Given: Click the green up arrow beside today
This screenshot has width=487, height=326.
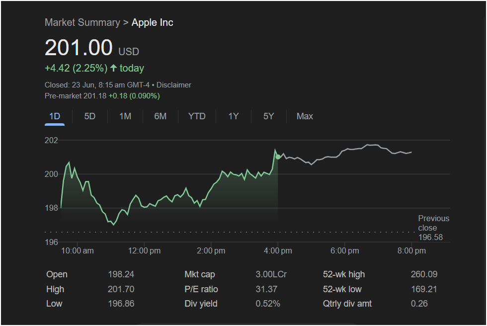Looking at the screenshot, I should click(x=114, y=68).
